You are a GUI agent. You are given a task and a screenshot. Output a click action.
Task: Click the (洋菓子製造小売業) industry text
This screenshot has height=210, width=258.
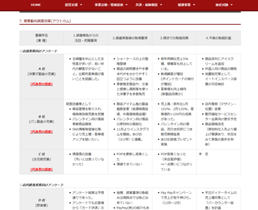pos(41,74)
